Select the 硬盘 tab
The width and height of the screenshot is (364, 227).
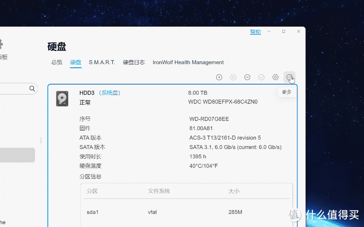[76, 62]
